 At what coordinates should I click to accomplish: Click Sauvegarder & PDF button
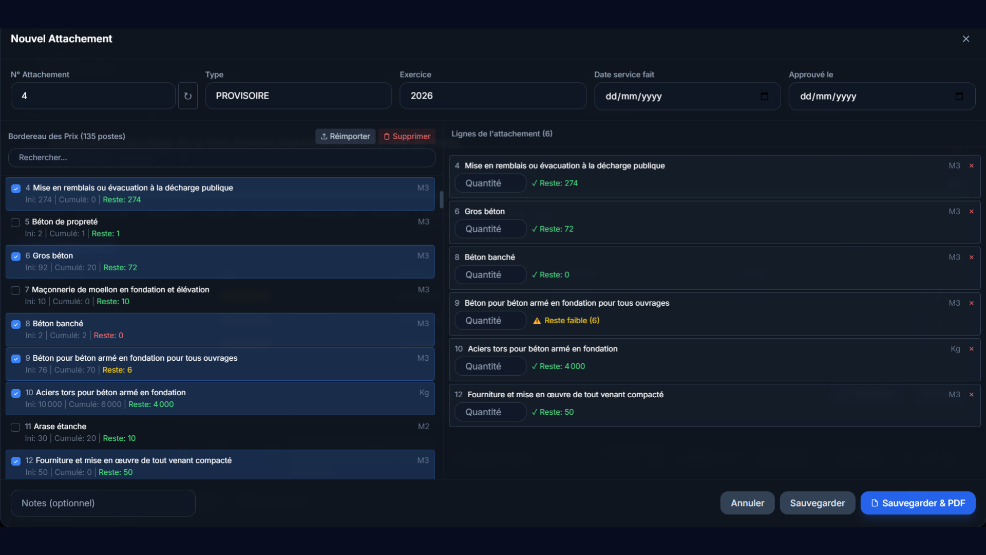coord(918,503)
